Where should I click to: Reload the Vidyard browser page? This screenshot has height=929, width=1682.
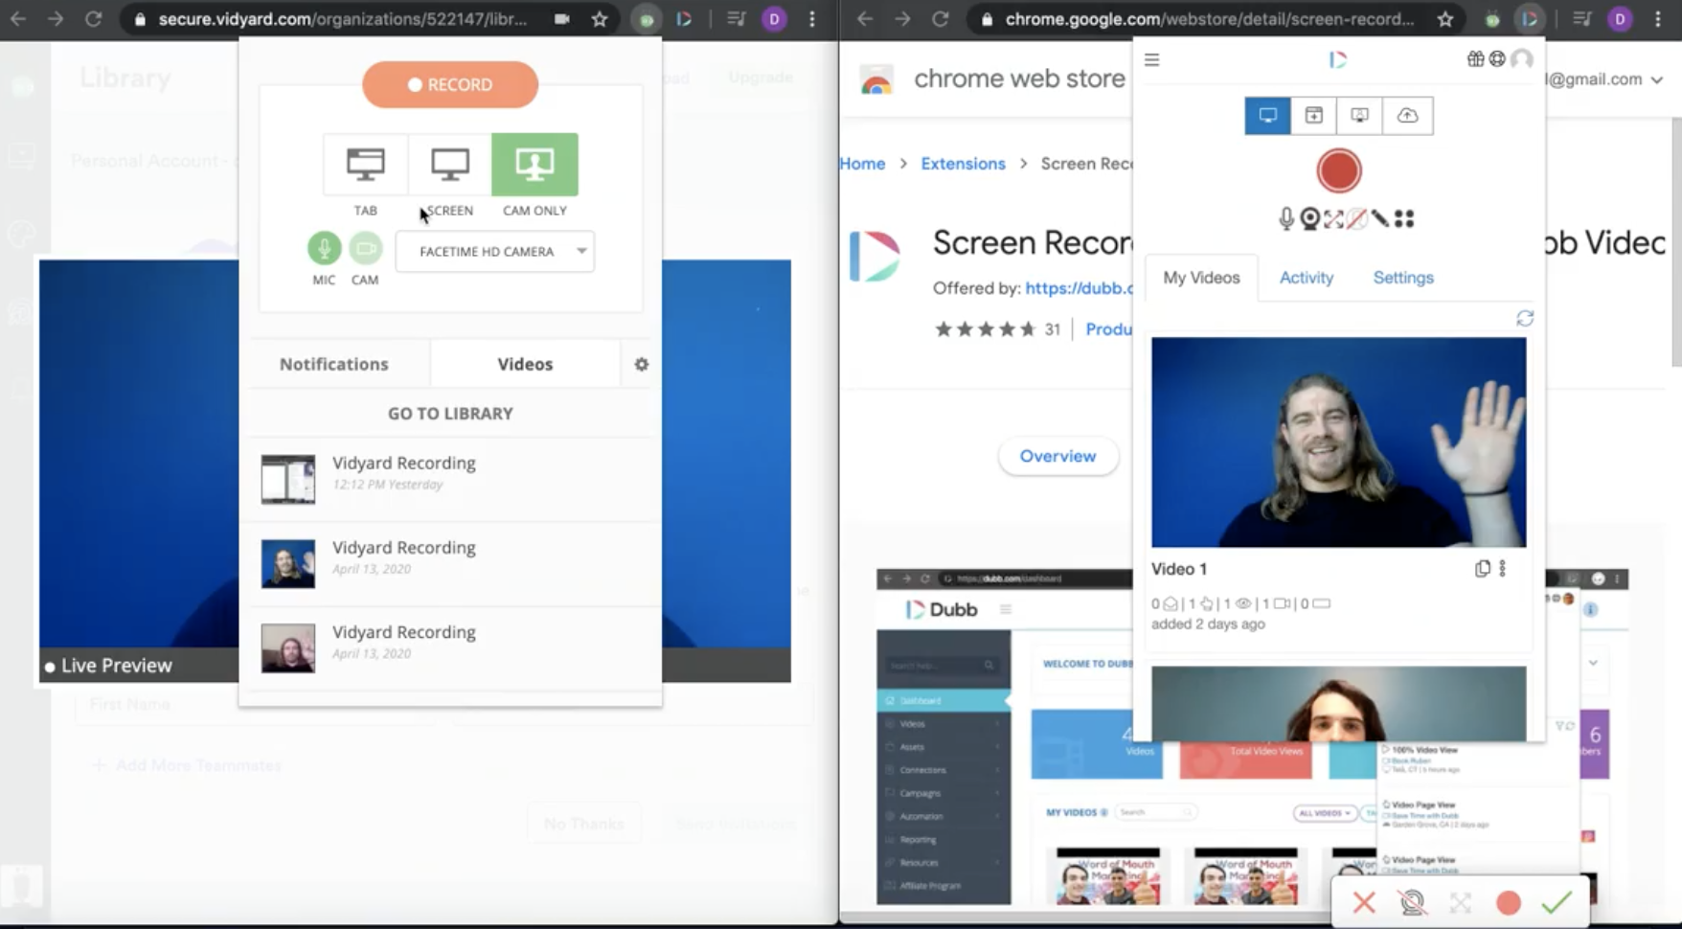click(x=93, y=19)
